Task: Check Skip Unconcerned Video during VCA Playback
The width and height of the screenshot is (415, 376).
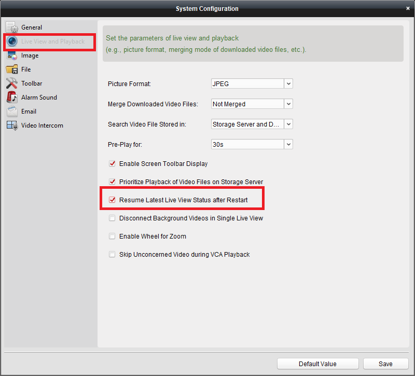Action: (x=112, y=255)
